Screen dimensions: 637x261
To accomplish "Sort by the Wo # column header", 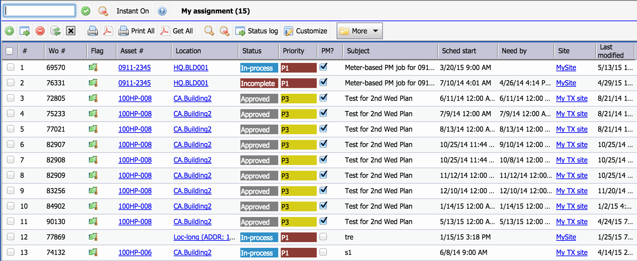I will coord(57,51).
